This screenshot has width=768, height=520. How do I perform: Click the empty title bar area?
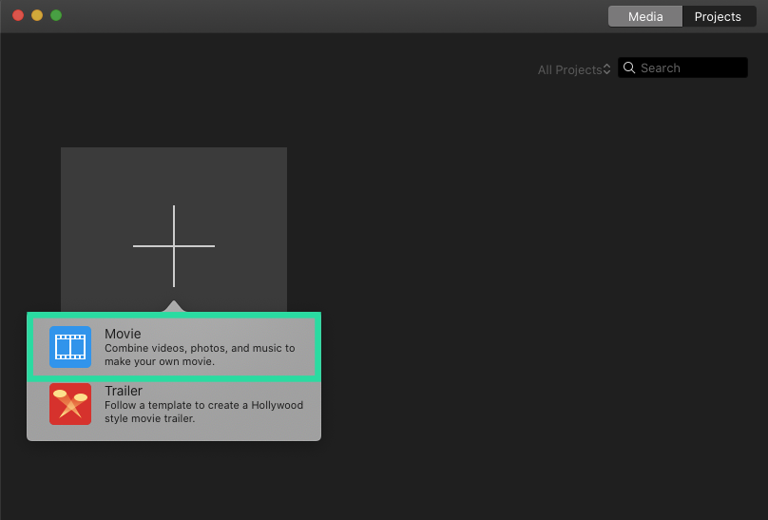pos(333,16)
